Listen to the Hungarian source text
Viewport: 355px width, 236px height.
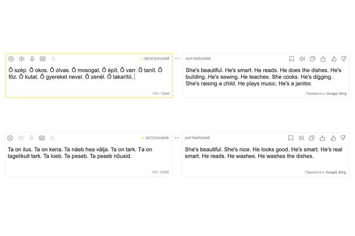[22, 59]
